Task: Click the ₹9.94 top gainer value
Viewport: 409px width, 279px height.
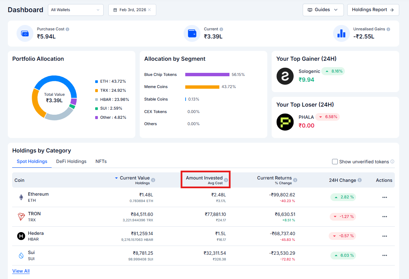Action: pos(306,80)
